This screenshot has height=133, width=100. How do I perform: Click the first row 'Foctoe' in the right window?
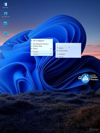[61, 48]
